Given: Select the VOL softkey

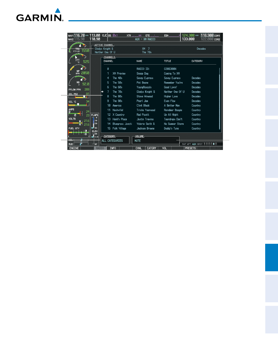Looking at the screenshot, I should pos(165,148).
